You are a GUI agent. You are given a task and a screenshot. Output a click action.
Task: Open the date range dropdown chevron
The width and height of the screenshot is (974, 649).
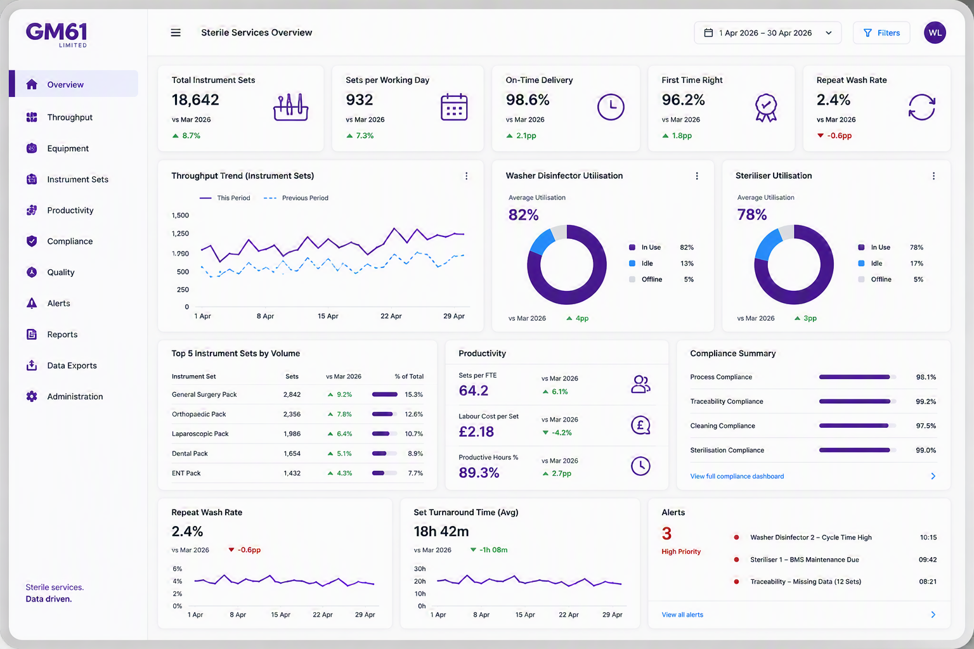pyautogui.click(x=829, y=33)
